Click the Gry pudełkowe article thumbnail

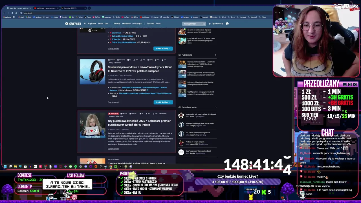[93, 125]
